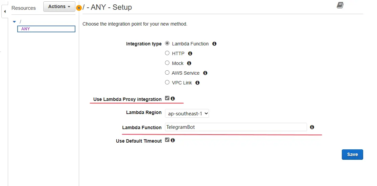Toggle Use Lambda Proxy integration checkbox
The height and width of the screenshot is (186, 377).
click(167, 98)
